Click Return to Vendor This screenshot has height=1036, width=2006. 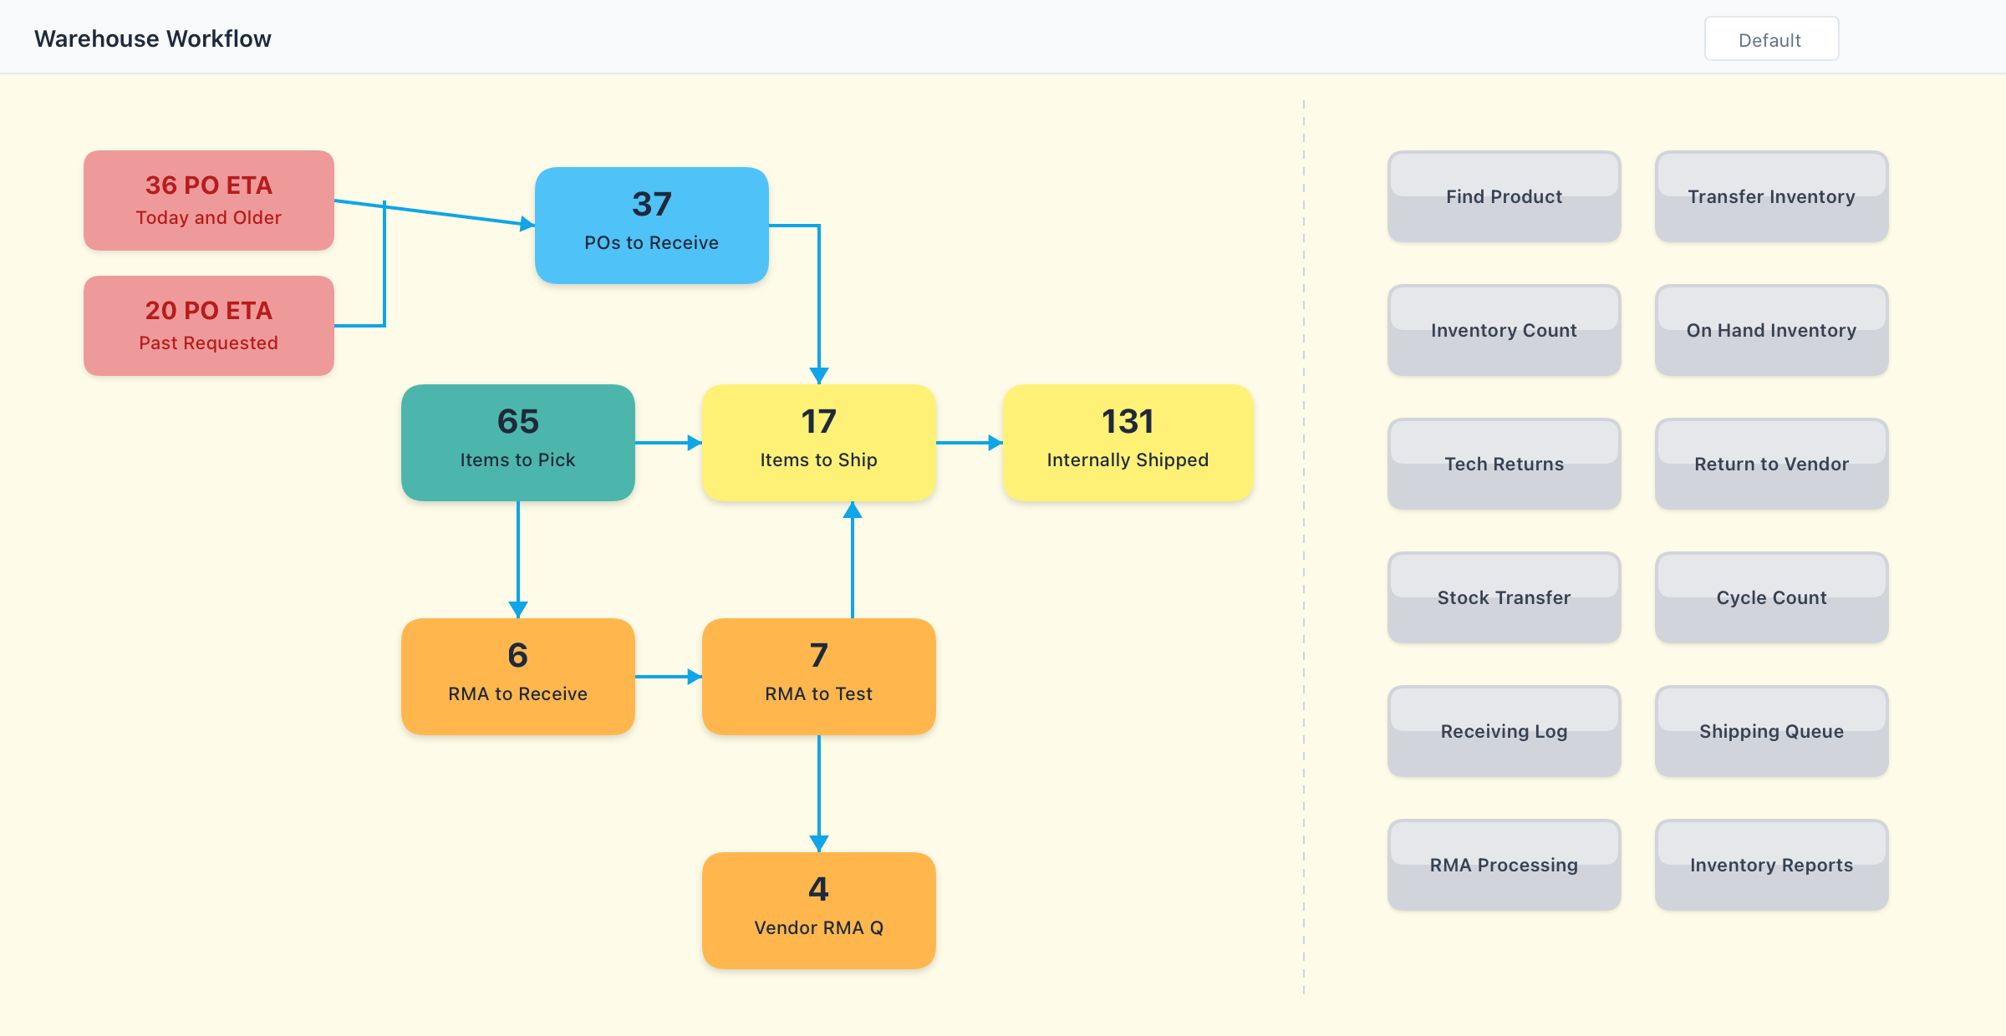click(x=1770, y=464)
